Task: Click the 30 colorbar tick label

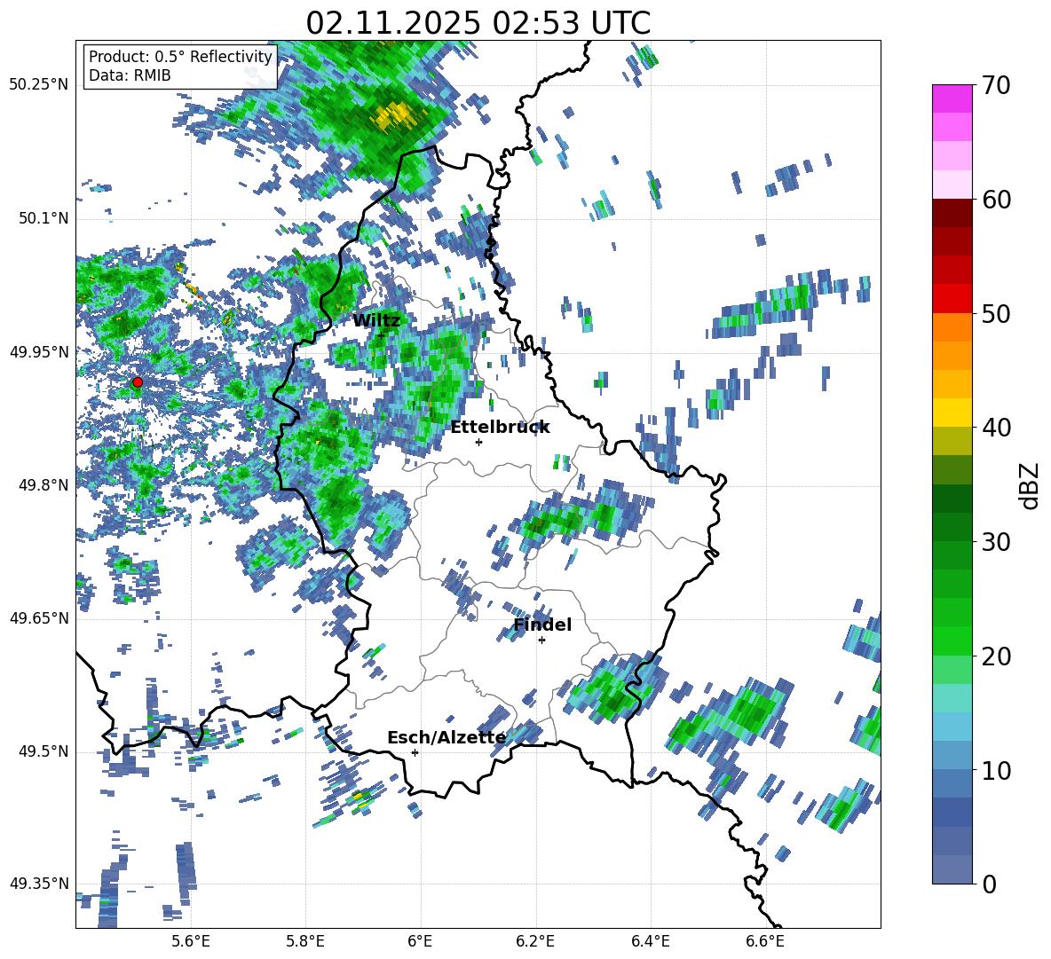Action: (996, 542)
